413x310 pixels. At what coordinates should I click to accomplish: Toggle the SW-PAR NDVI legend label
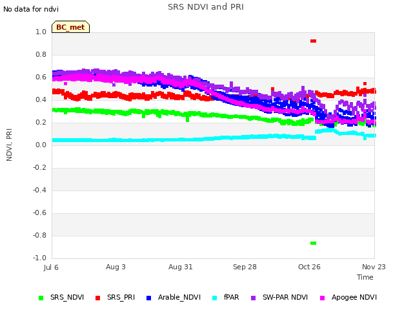pyautogui.click(x=285, y=297)
